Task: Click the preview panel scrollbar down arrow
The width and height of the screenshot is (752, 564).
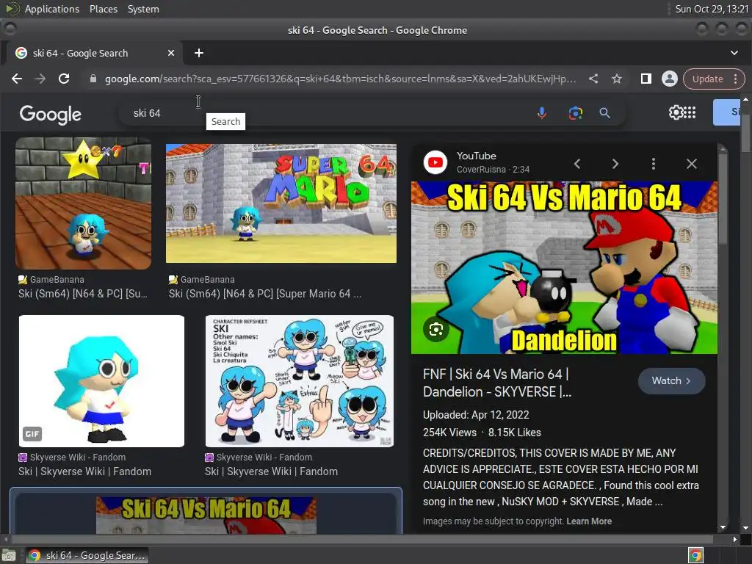Action: (723, 527)
